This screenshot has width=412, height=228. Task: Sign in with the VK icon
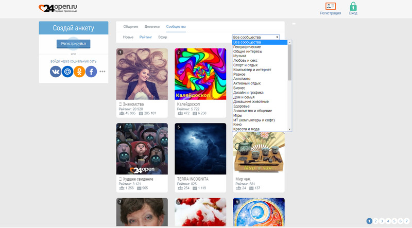(56, 72)
